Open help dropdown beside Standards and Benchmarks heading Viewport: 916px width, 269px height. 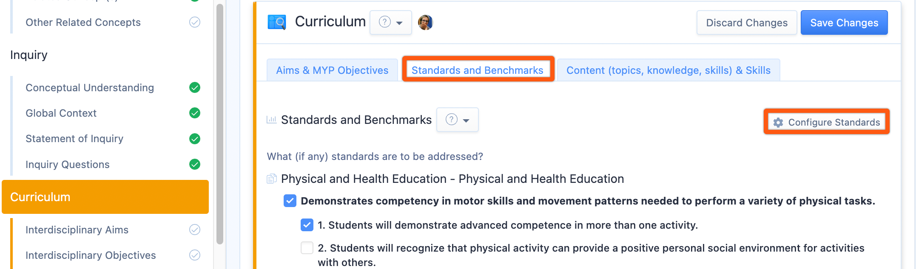pos(458,120)
